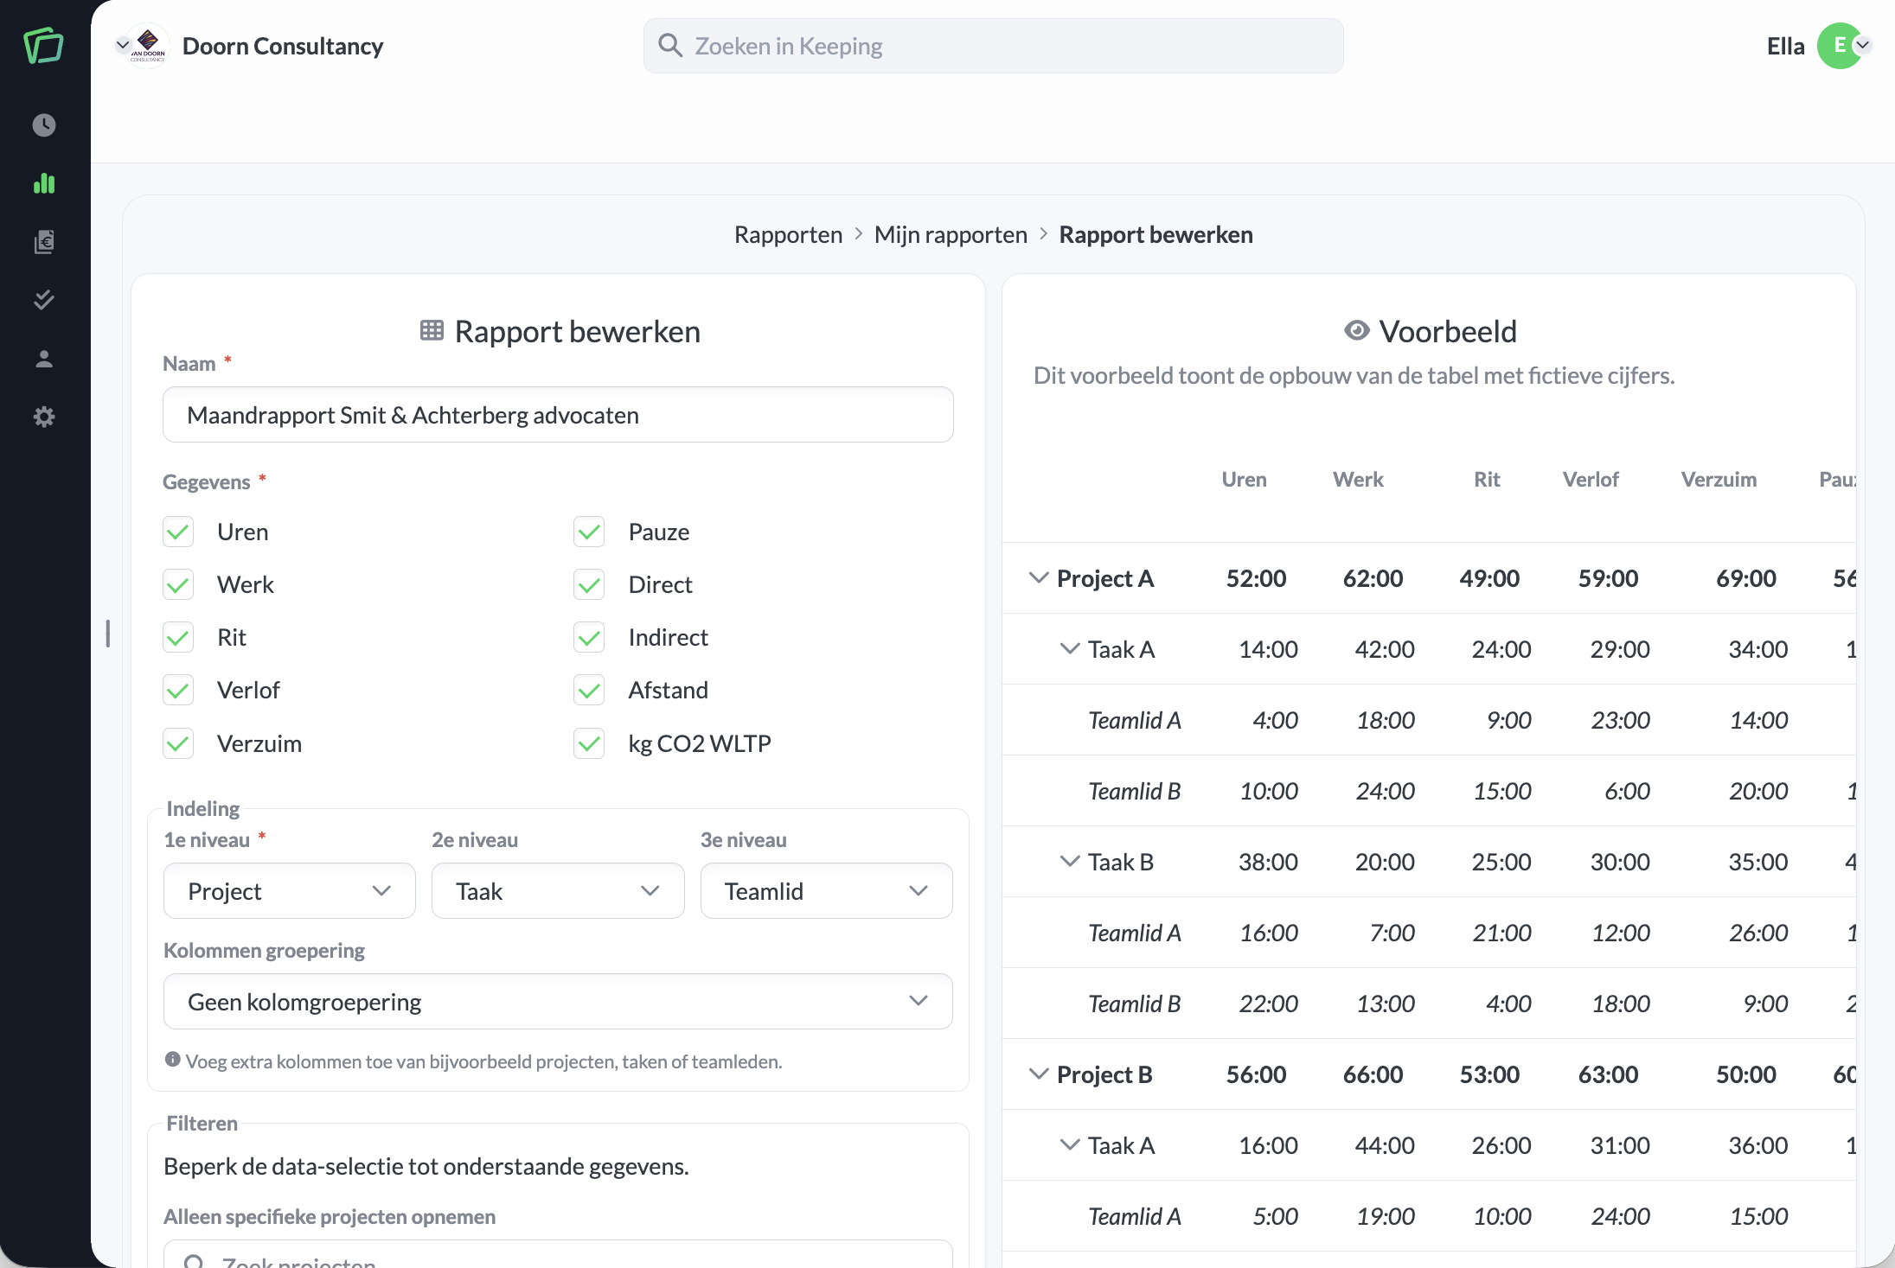Collapse Taak A under Project B
This screenshot has height=1268, width=1895.
coord(1070,1144)
